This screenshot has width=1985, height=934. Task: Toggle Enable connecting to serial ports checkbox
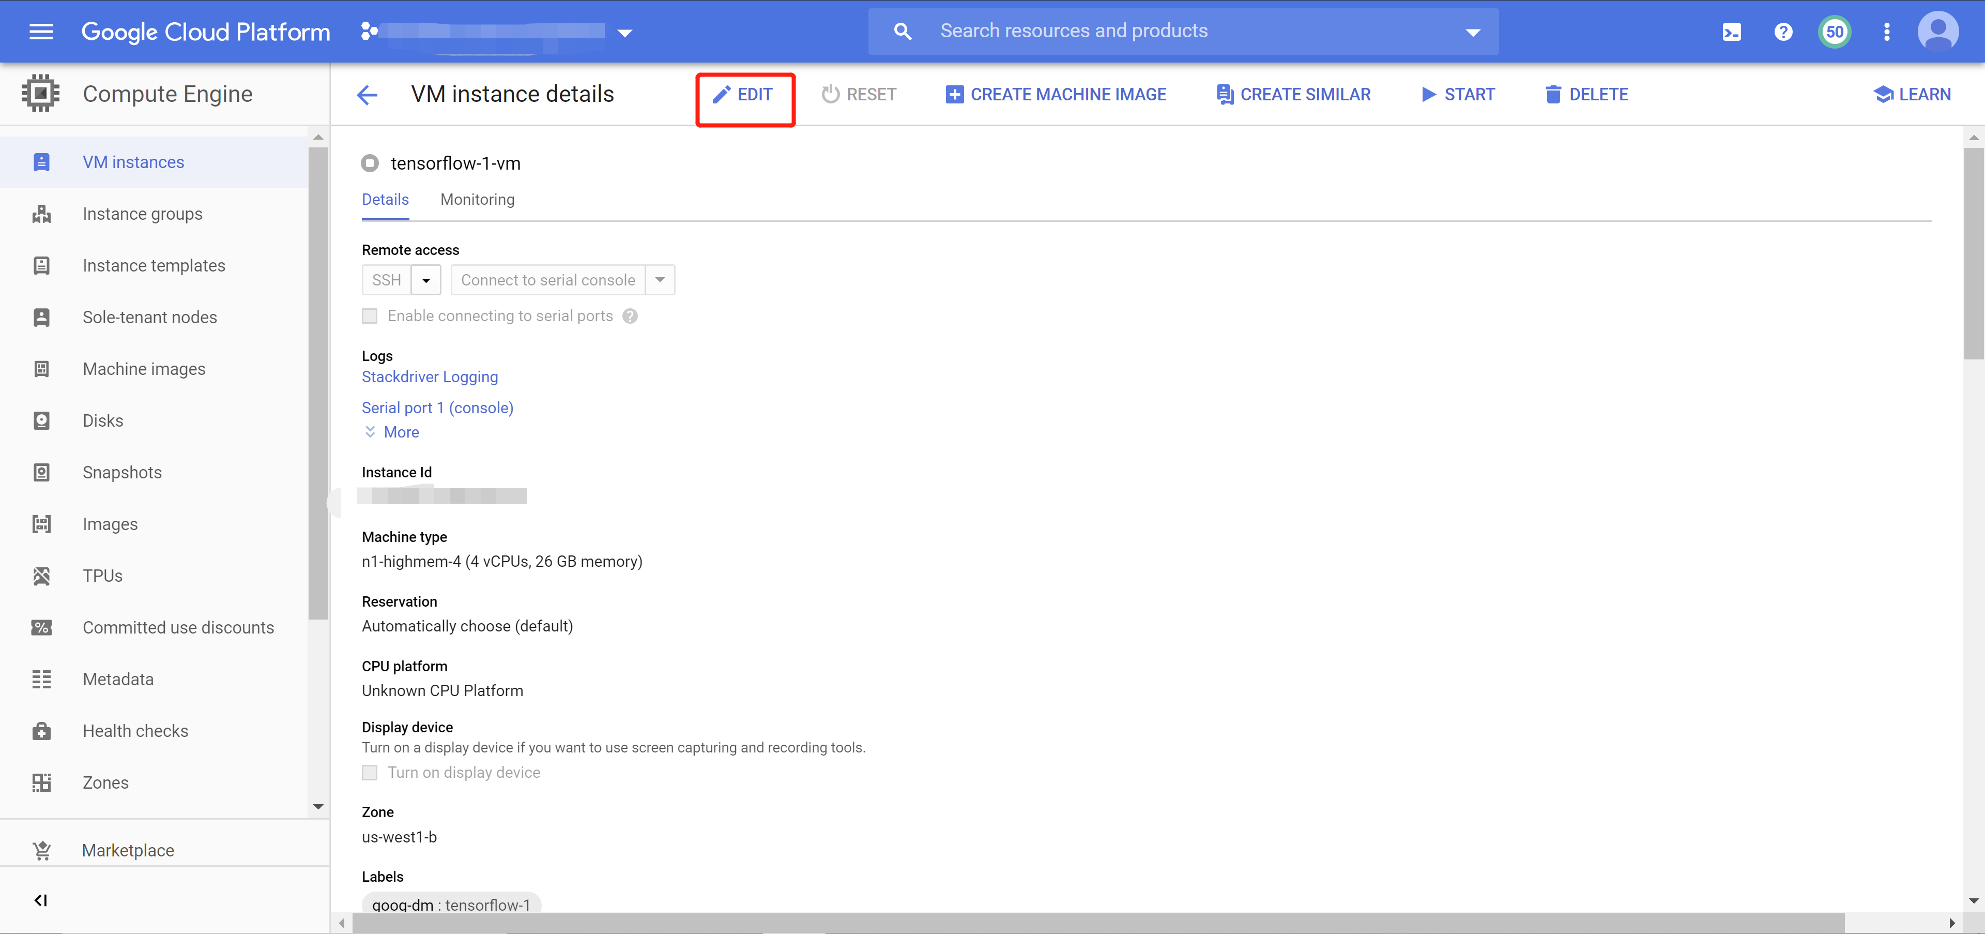pyautogui.click(x=370, y=316)
